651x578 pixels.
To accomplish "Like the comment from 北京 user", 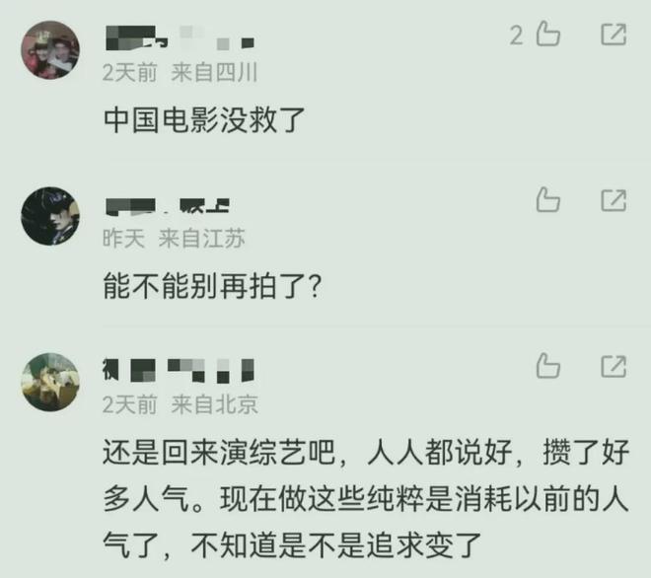I will 548,366.
